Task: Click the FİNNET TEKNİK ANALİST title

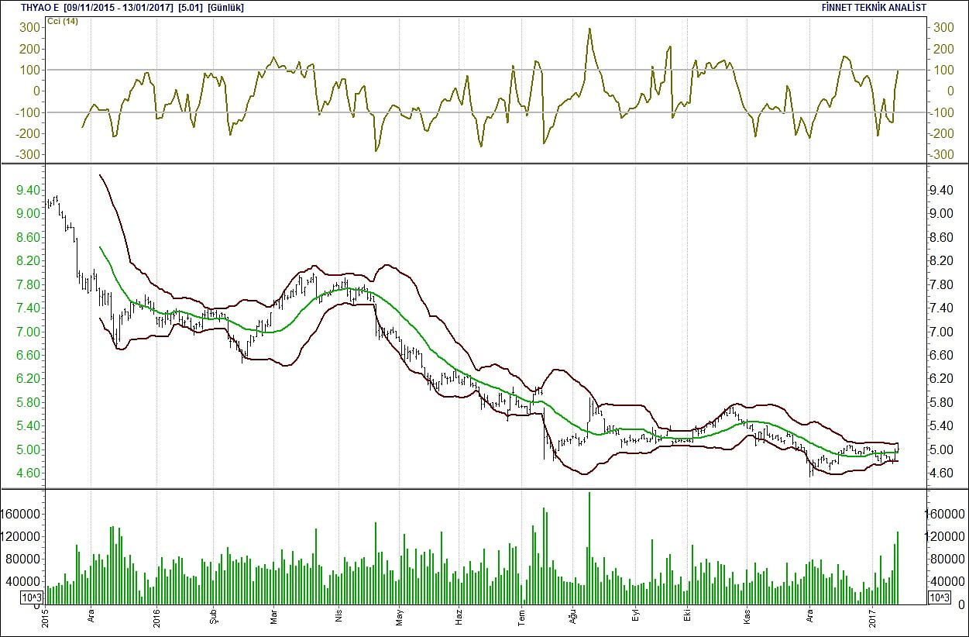Action: (x=875, y=8)
